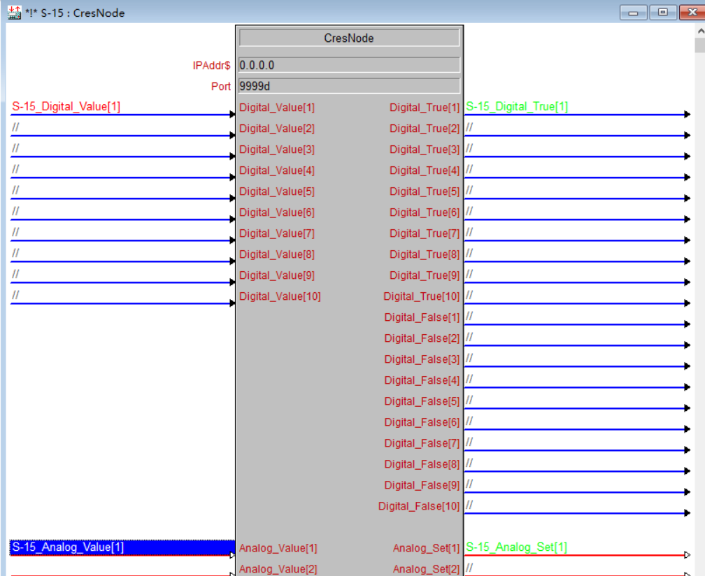Click the empty signal slot for Digital_Value[5]
705x576 pixels.
tap(122, 191)
